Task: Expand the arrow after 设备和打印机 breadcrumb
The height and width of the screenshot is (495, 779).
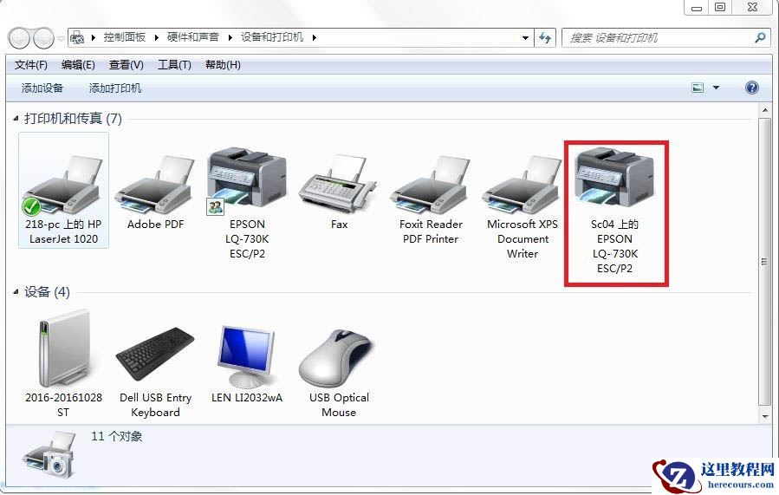Action: pos(314,37)
